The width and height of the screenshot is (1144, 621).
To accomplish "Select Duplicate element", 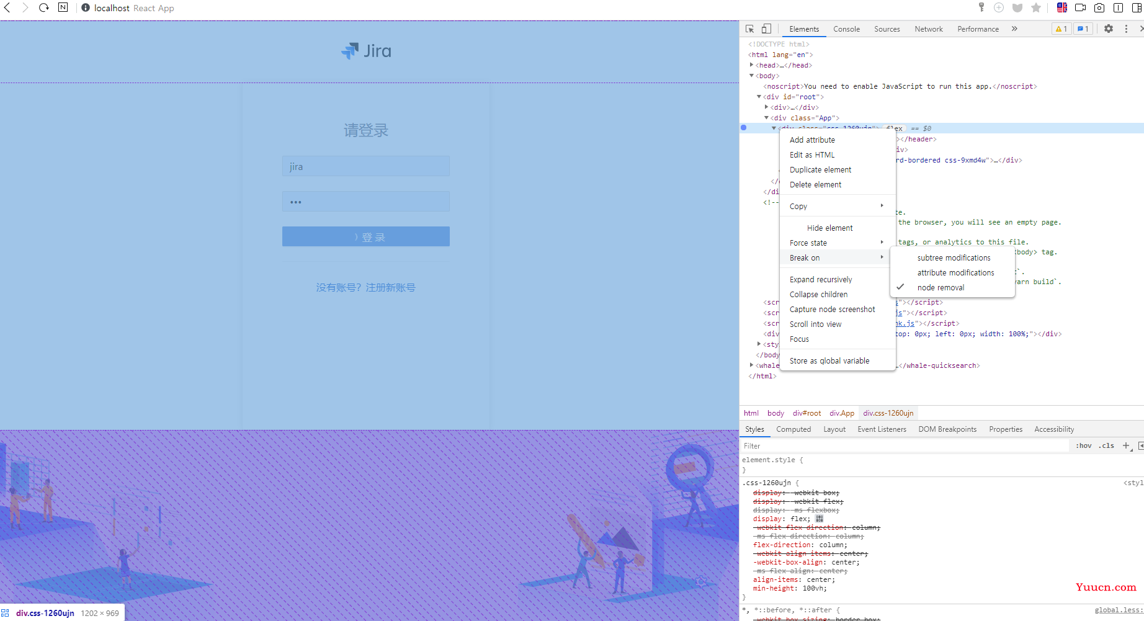I will point(838,169).
